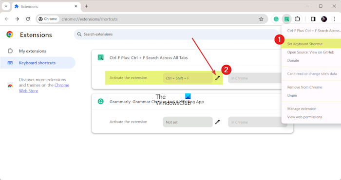Click the Grammarly extension card icon

100,101
